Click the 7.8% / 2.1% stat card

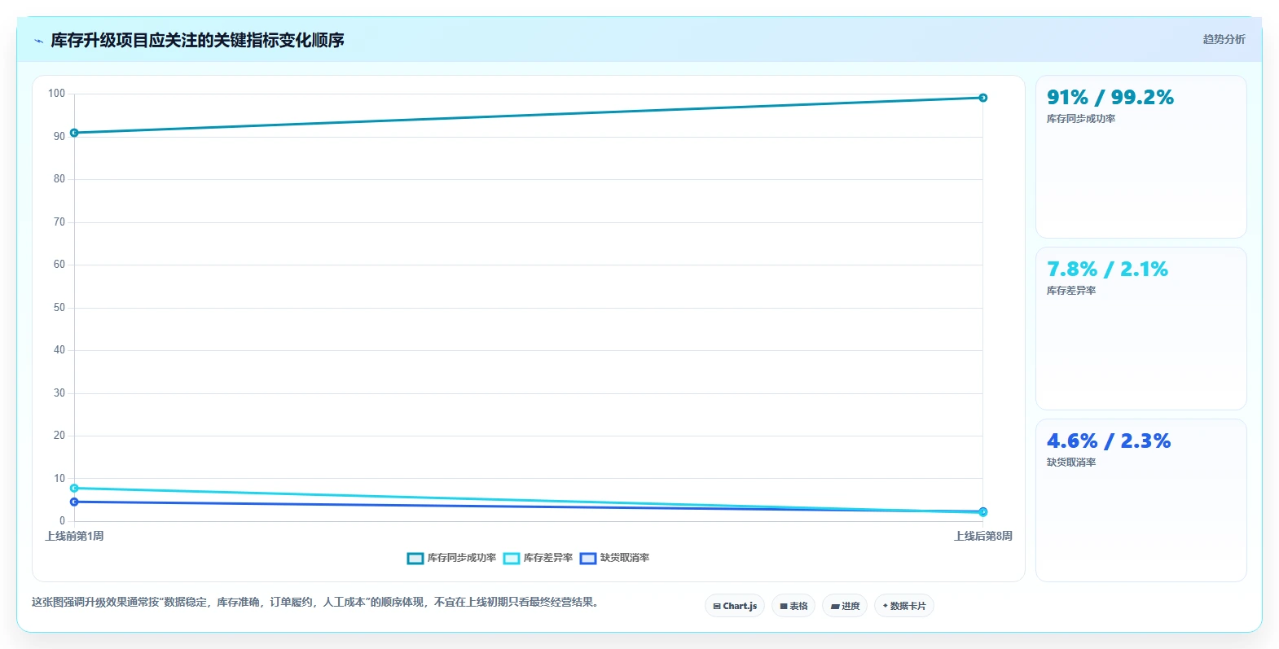pos(1141,329)
